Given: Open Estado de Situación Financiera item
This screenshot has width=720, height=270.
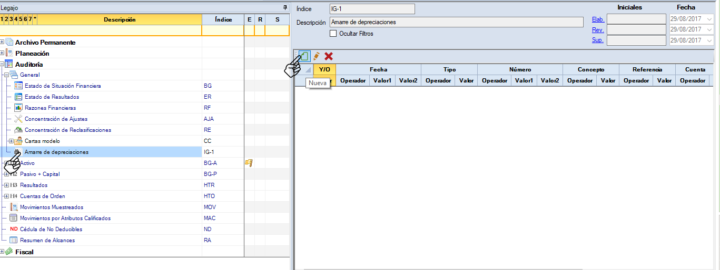Looking at the screenshot, I should [x=62, y=86].
